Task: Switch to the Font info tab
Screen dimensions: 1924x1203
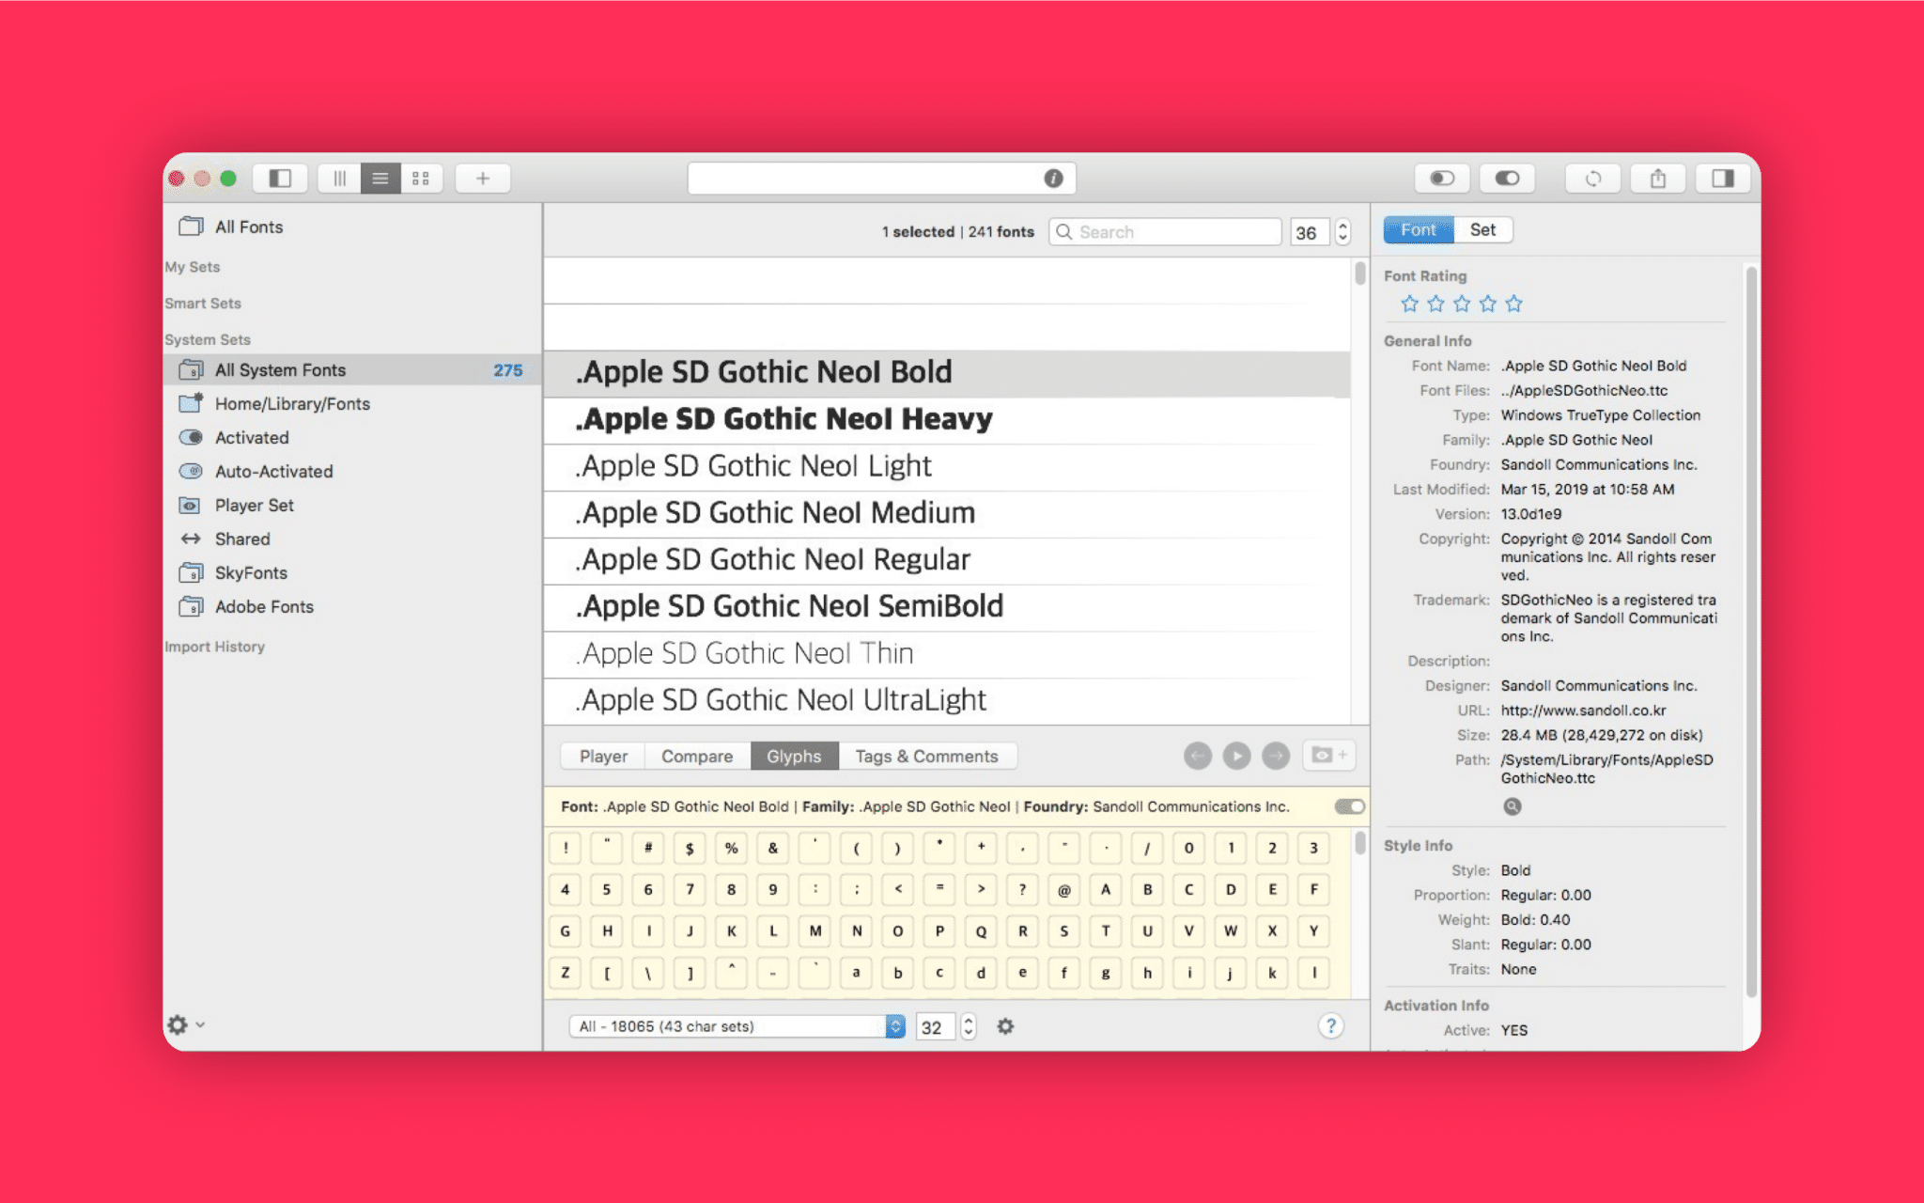Action: [1419, 230]
